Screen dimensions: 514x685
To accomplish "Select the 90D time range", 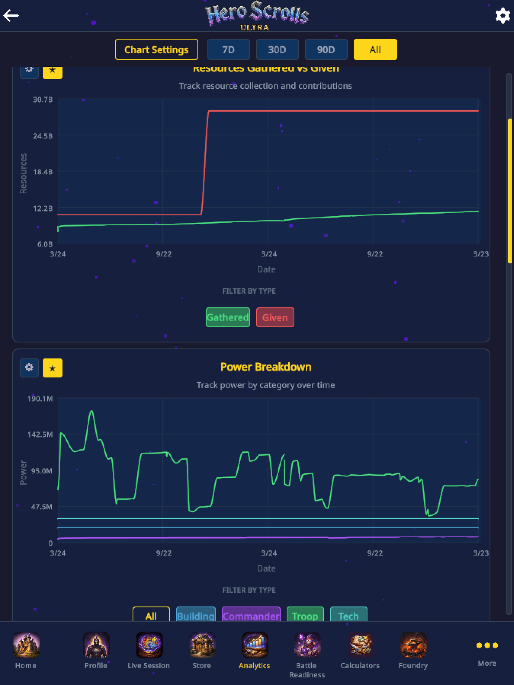I will [326, 50].
